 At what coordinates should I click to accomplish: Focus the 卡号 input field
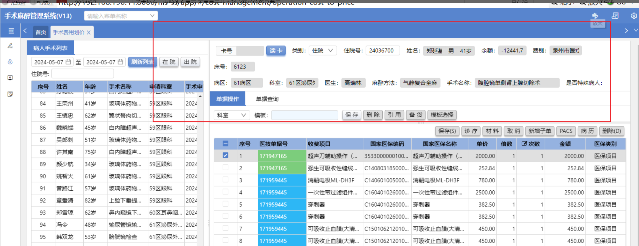[250, 51]
